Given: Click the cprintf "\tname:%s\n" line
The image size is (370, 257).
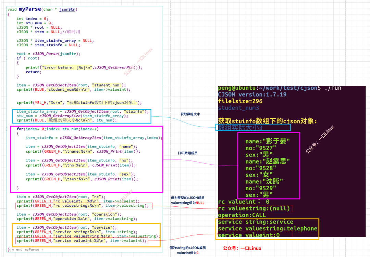Looking at the screenshot, I should (83, 151).
